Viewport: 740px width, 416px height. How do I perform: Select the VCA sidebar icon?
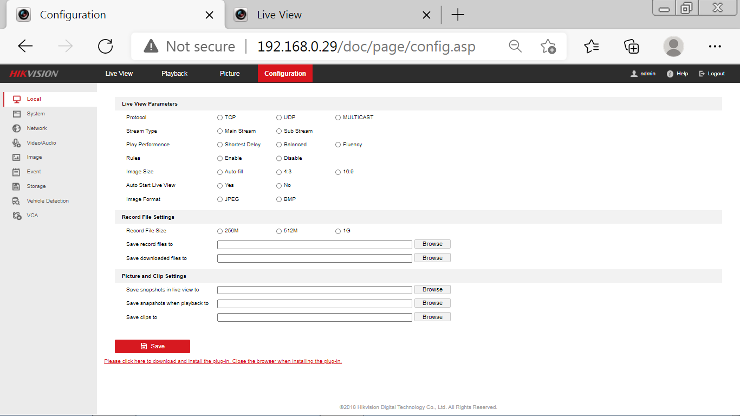click(x=17, y=216)
